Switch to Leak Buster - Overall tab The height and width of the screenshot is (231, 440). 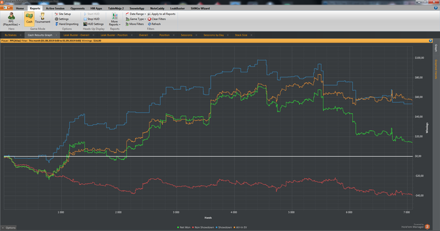click(x=76, y=35)
